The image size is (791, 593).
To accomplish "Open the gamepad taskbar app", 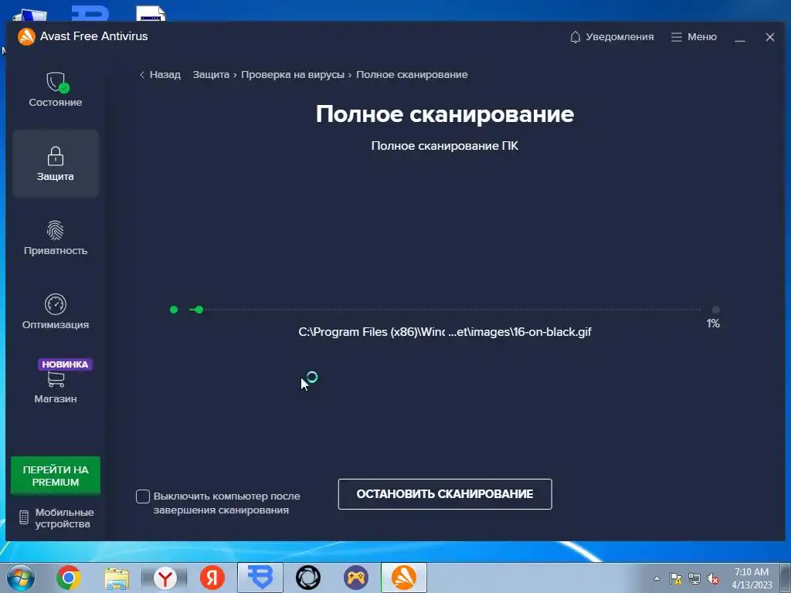I will tap(356, 578).
